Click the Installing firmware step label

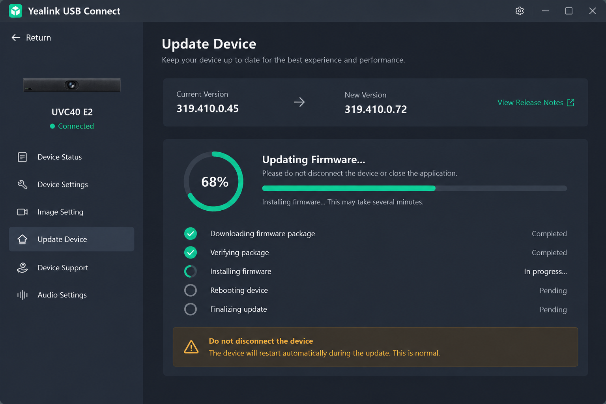(x=241, y=271)
